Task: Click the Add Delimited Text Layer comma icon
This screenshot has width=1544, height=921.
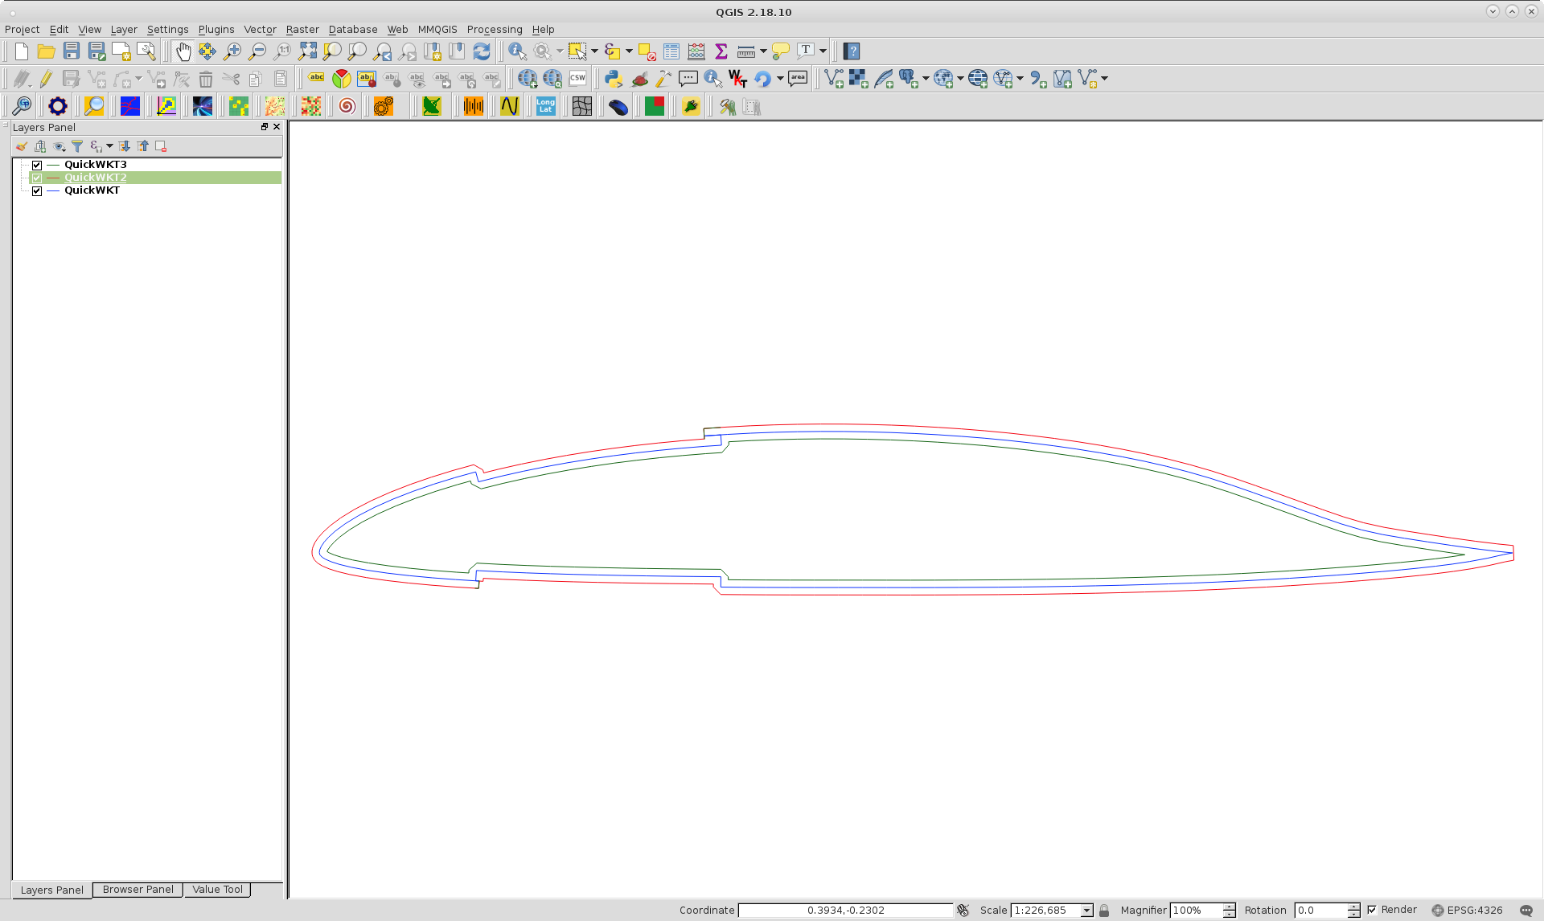Action: 1038,79
